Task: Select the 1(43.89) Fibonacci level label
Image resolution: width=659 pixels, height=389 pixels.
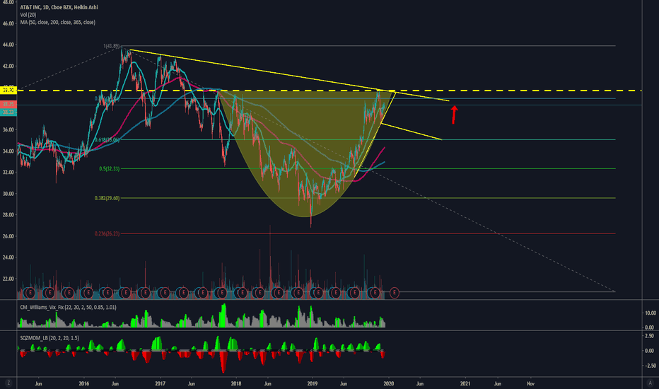Action: [x=112, y=46]
